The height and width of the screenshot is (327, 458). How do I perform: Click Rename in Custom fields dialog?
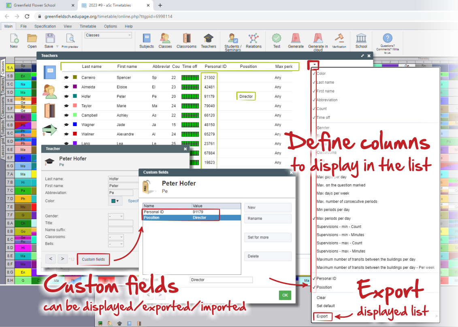pos(268,218)
